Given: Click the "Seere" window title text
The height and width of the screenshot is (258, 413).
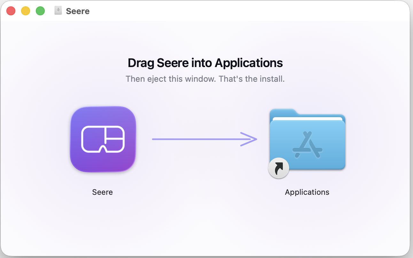Looking at the screenshot, I should pyautogui.click(x=78, y=11).
